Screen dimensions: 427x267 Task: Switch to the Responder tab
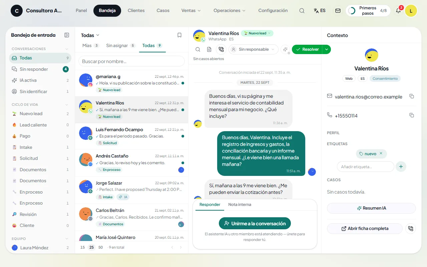point(210,205)
